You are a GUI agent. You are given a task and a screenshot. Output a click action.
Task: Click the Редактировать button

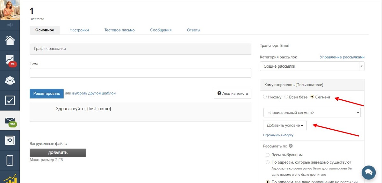47,94
